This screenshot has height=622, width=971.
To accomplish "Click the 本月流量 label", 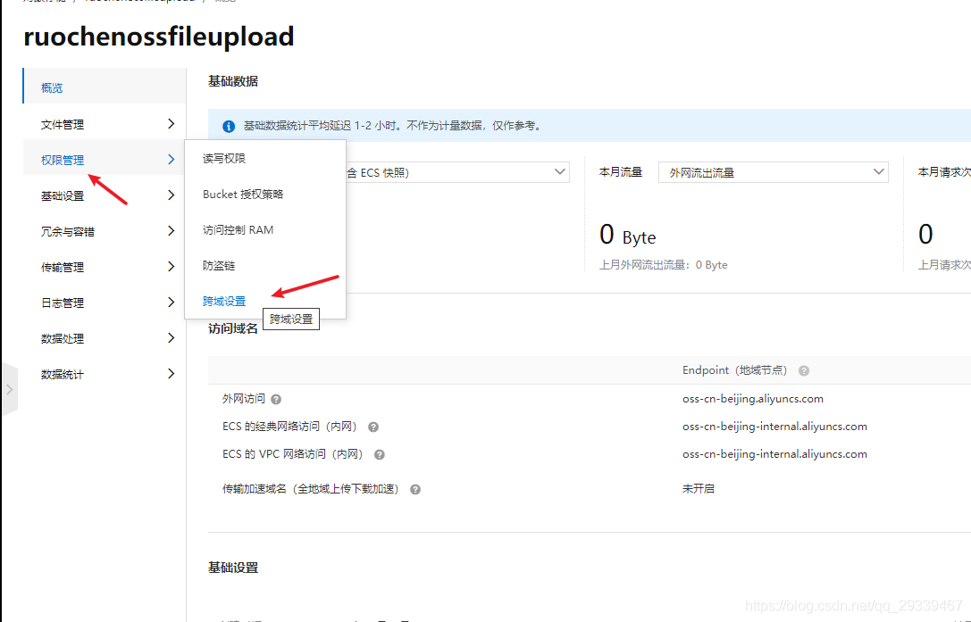I will pos(621,172).
